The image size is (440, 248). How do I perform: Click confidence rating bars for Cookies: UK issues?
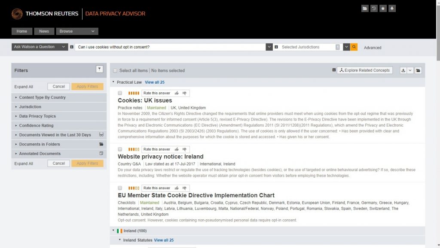tap(134, 93)
